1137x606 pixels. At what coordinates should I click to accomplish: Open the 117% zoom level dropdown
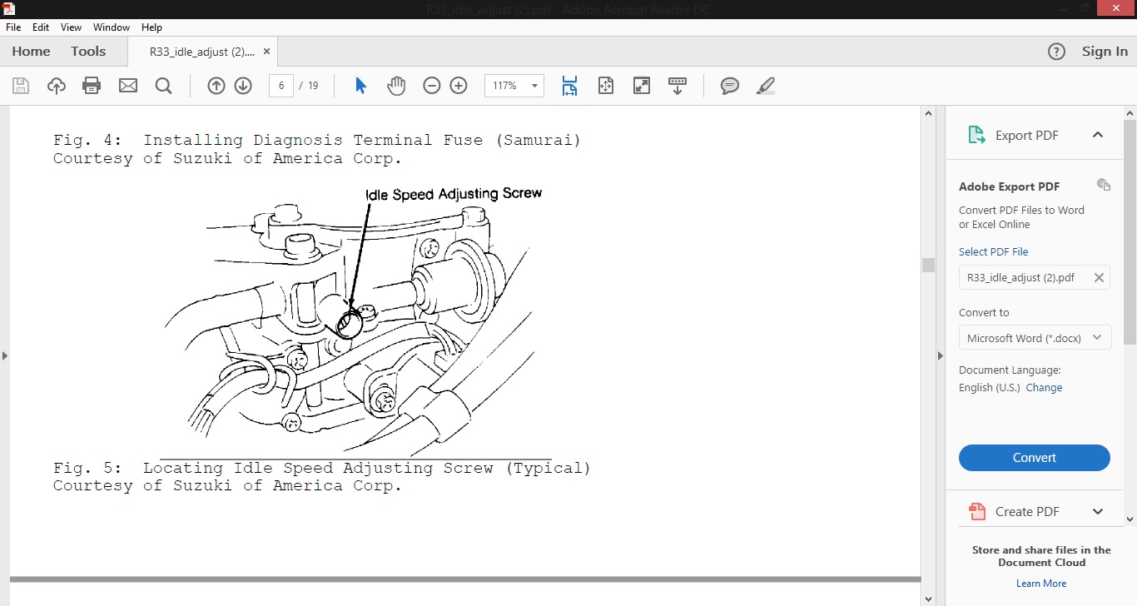533,86
